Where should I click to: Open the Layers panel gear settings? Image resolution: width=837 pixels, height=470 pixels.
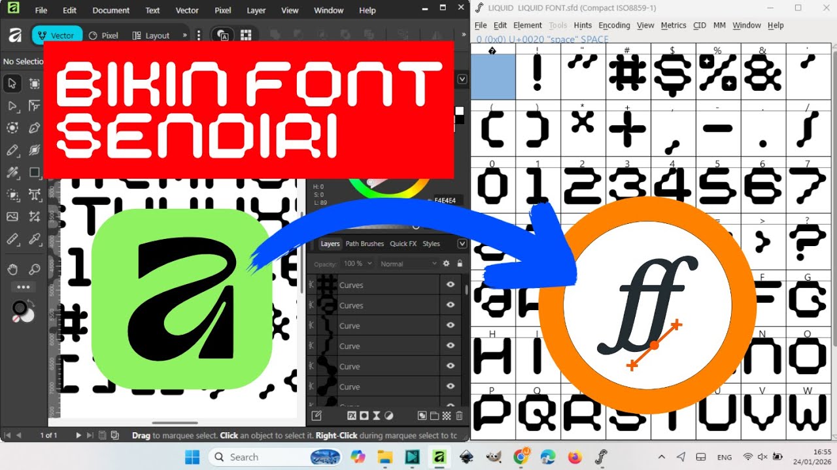coord(447,264)
